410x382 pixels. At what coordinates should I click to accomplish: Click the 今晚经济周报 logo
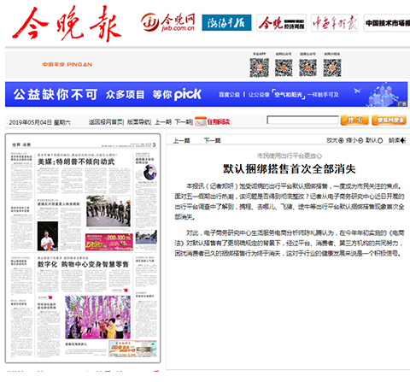pos(281,23)
